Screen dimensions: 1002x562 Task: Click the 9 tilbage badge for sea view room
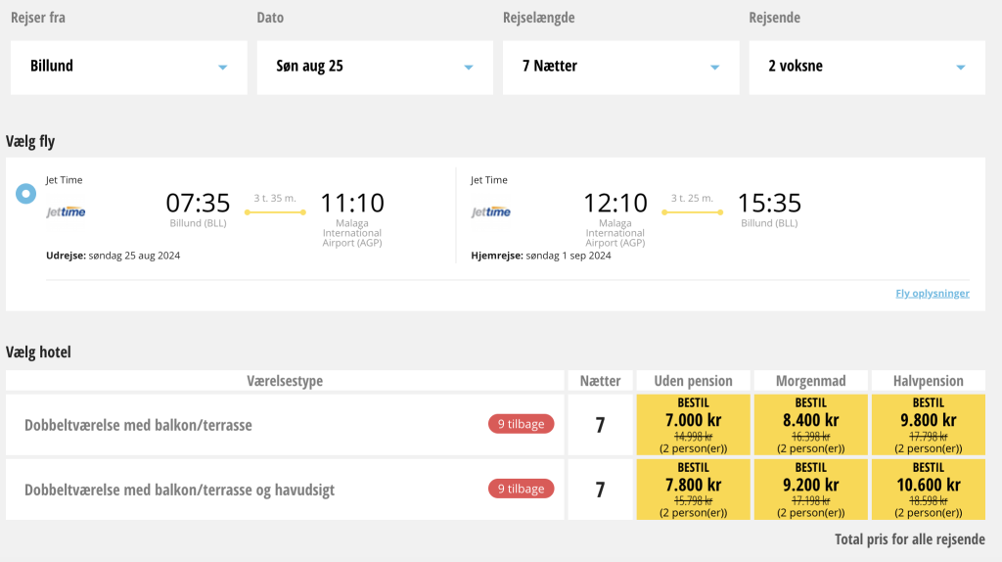click(522, 489)
